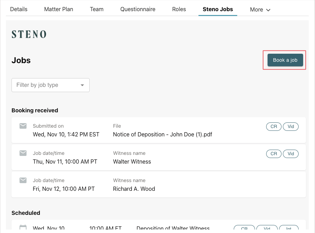Screen dimensions: 315x233
Task: Select the Richard A. Wood name text
Action: (x=134, y=189)
